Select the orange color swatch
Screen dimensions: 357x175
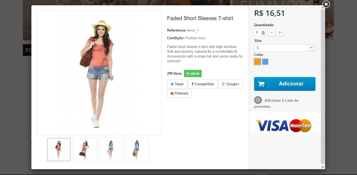click(x=258, y=62)
